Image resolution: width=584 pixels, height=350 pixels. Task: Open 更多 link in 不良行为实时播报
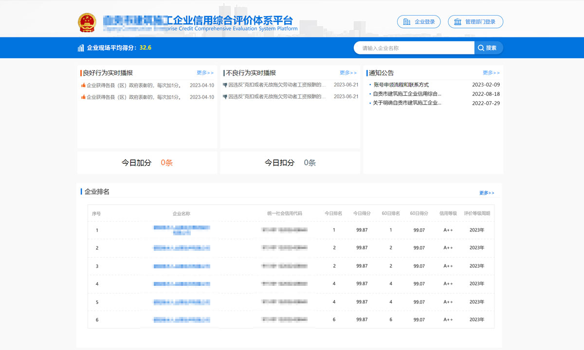[x=348, y=73]
